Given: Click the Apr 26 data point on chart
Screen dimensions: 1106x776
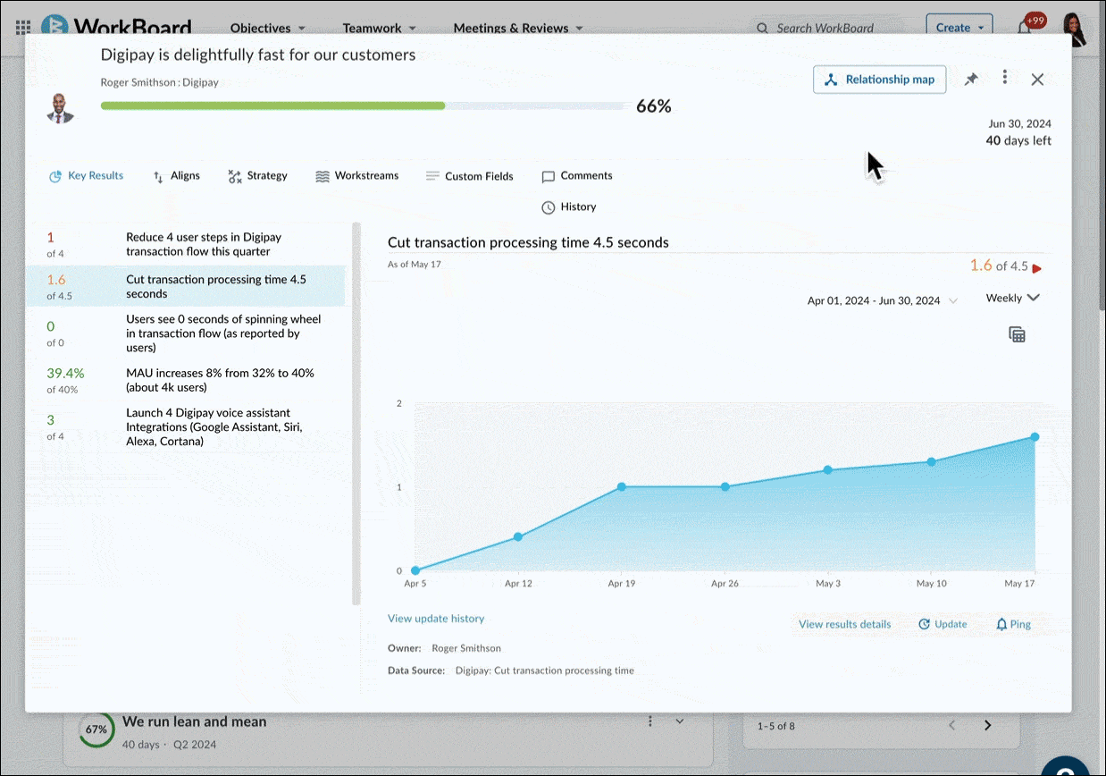Looking at the screenshot, I should [x=725, y=487].
